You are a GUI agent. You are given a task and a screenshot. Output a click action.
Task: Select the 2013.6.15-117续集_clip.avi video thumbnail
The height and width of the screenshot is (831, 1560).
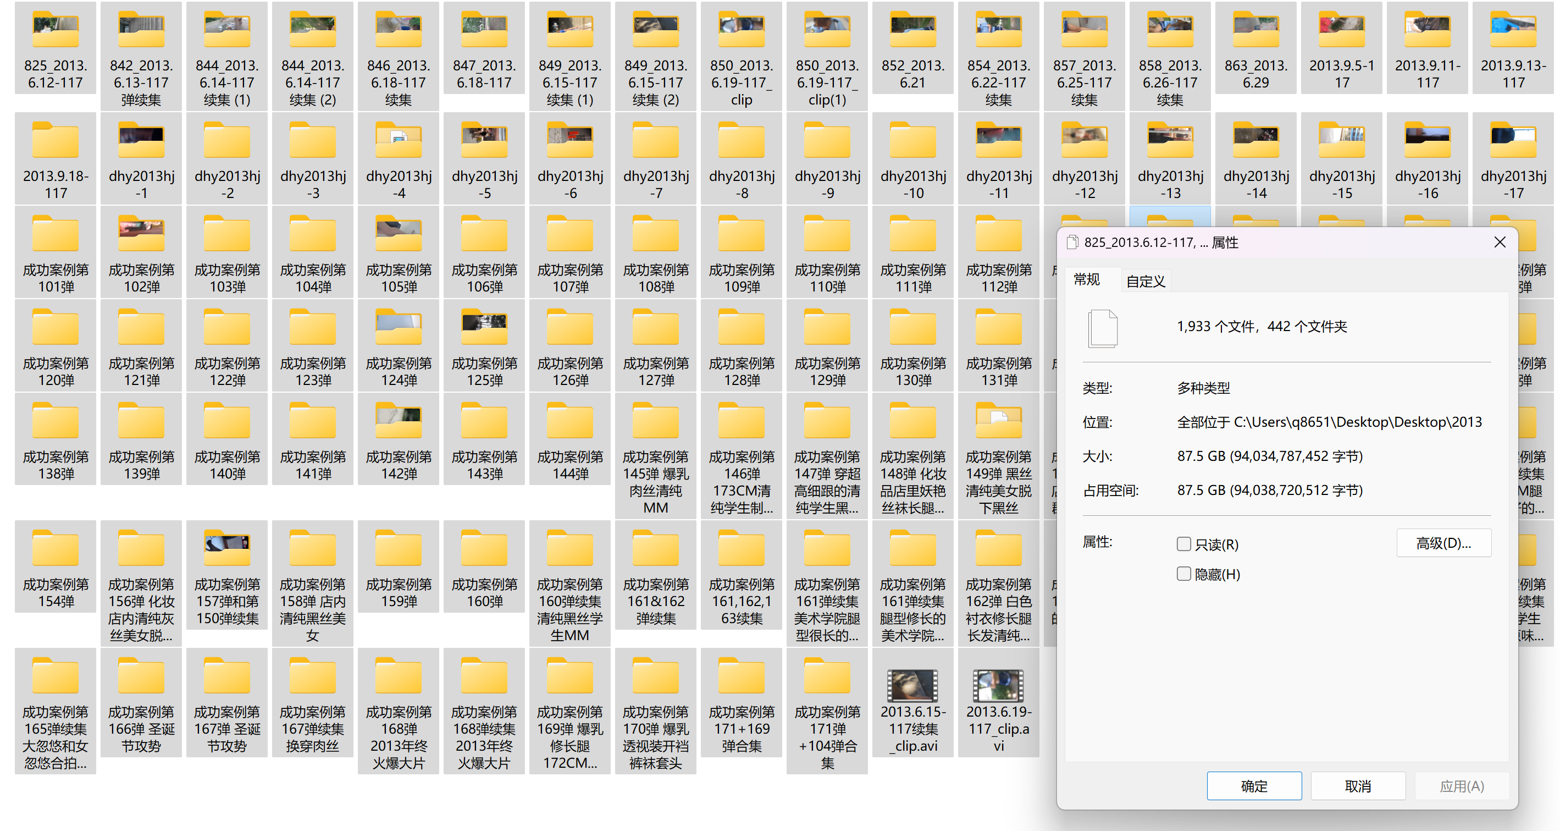912,686
